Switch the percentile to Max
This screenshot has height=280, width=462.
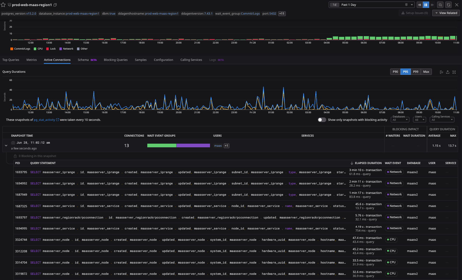coord(426,72)
